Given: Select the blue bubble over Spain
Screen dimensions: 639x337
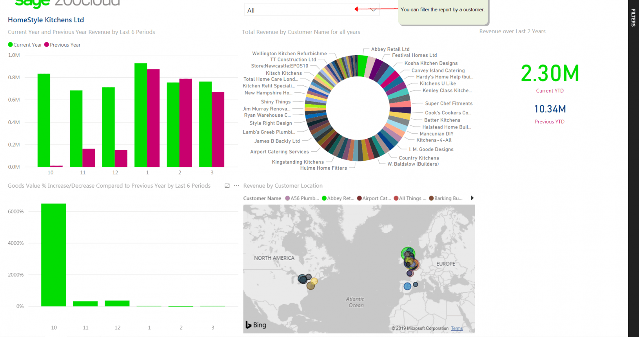Looking at the screenshot, I should click(x=407, y=286).
